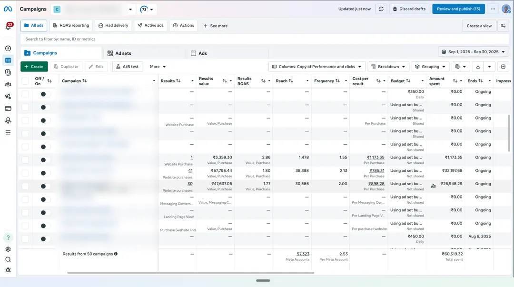This screenshot has height=287, width=514.
Task: Open Billing card icon in sidebar
Action: coord(8,108)
